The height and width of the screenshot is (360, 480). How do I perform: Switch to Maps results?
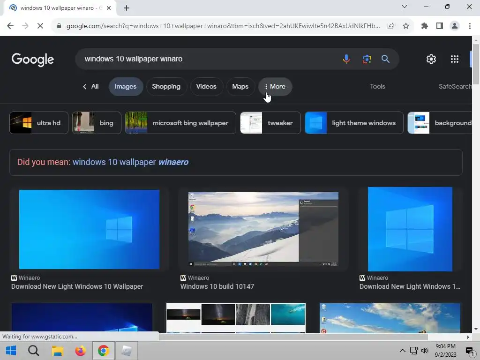tap(240, 87)
